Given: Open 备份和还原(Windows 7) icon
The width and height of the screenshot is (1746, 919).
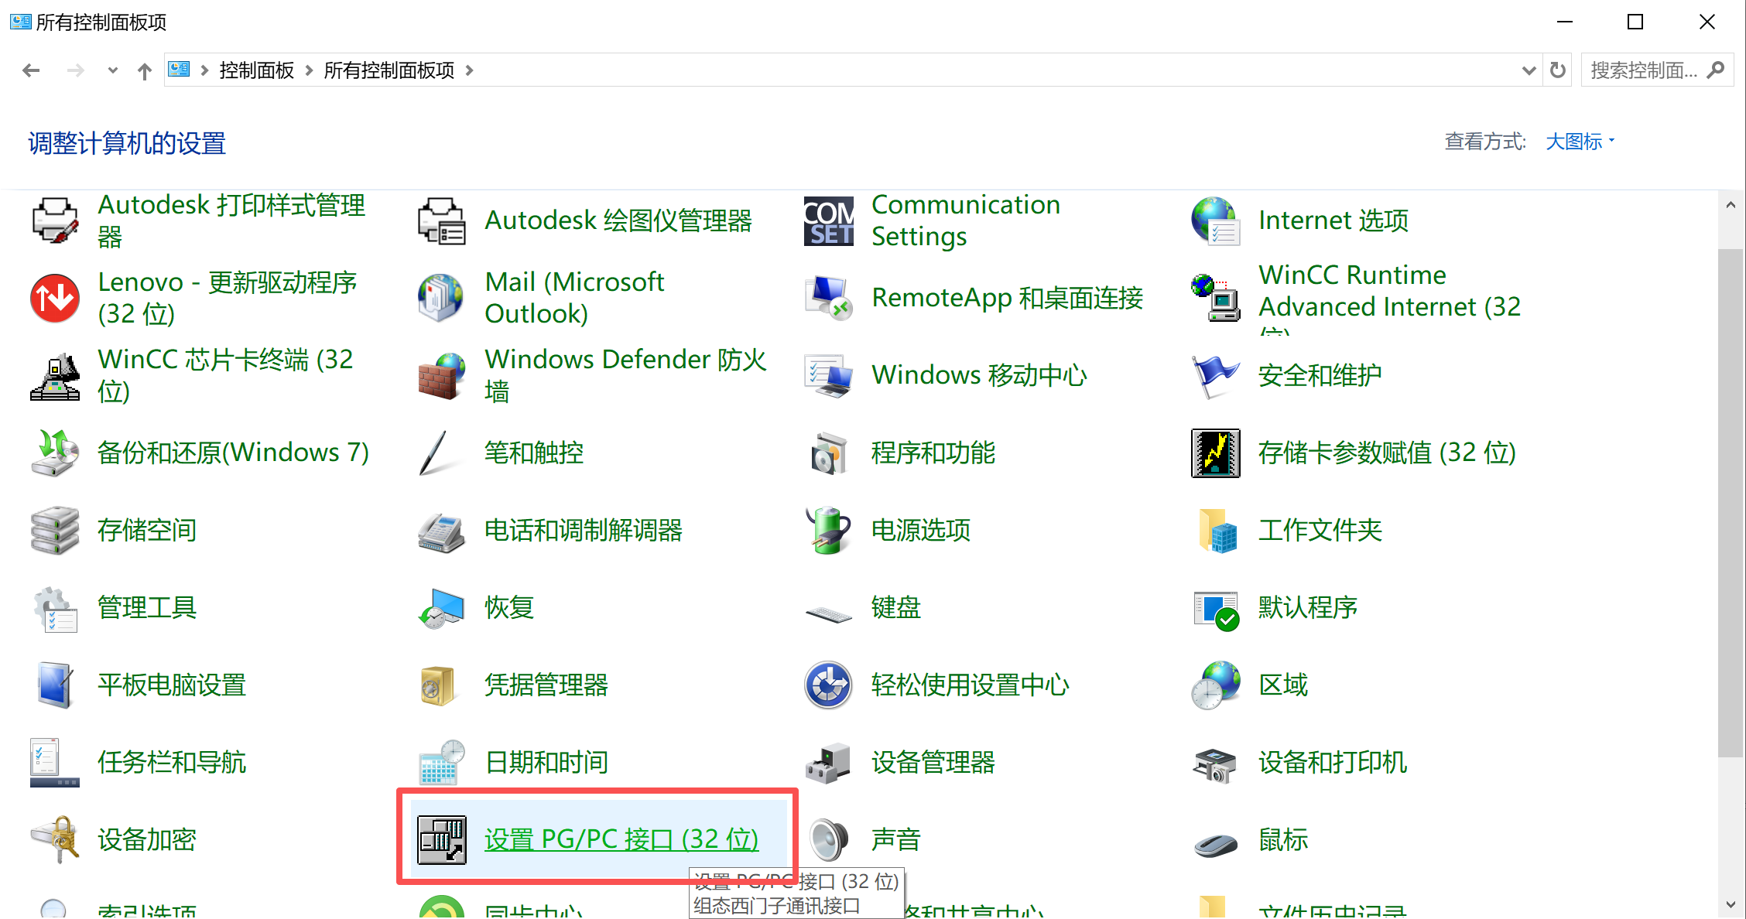Looking at the screenshot, I should [55, 453].
